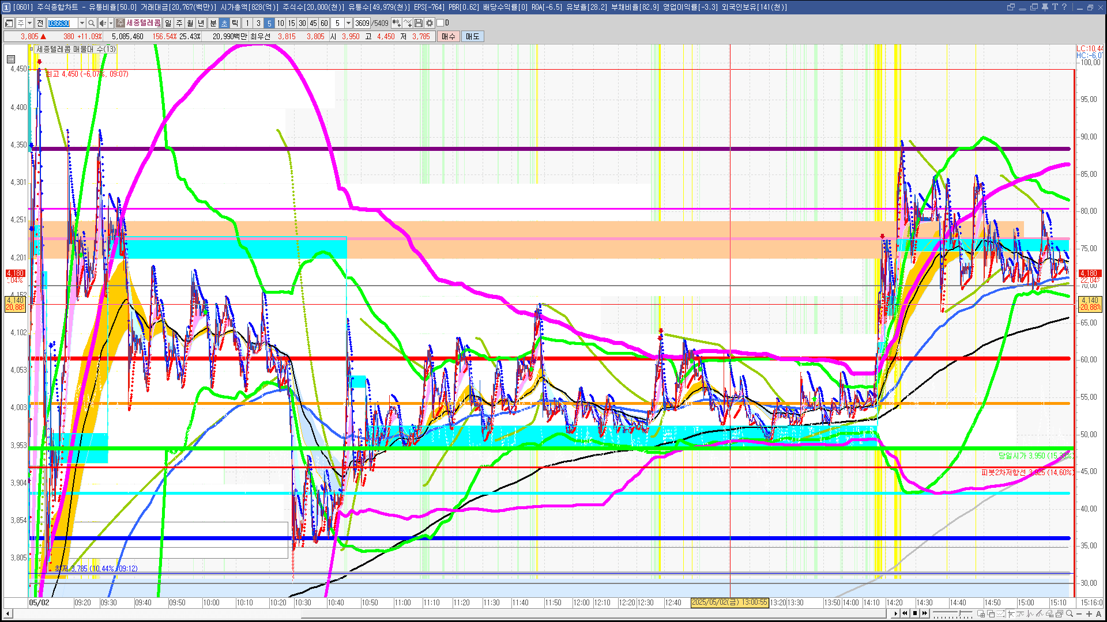Click the add indicator candlestick icon
Viewport: 1107px width, 622px height.
coord(397,23)
